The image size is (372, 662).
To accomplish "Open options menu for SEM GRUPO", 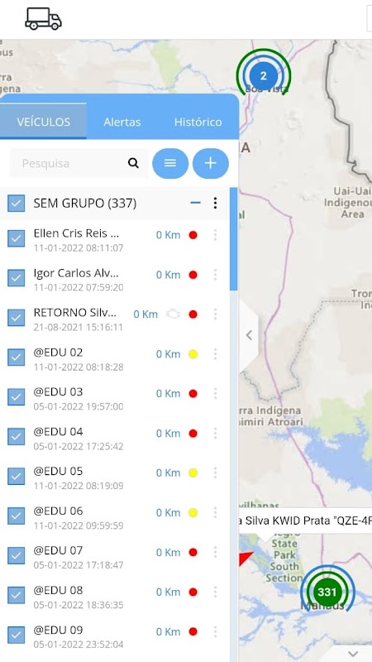I will pos(215,203).
